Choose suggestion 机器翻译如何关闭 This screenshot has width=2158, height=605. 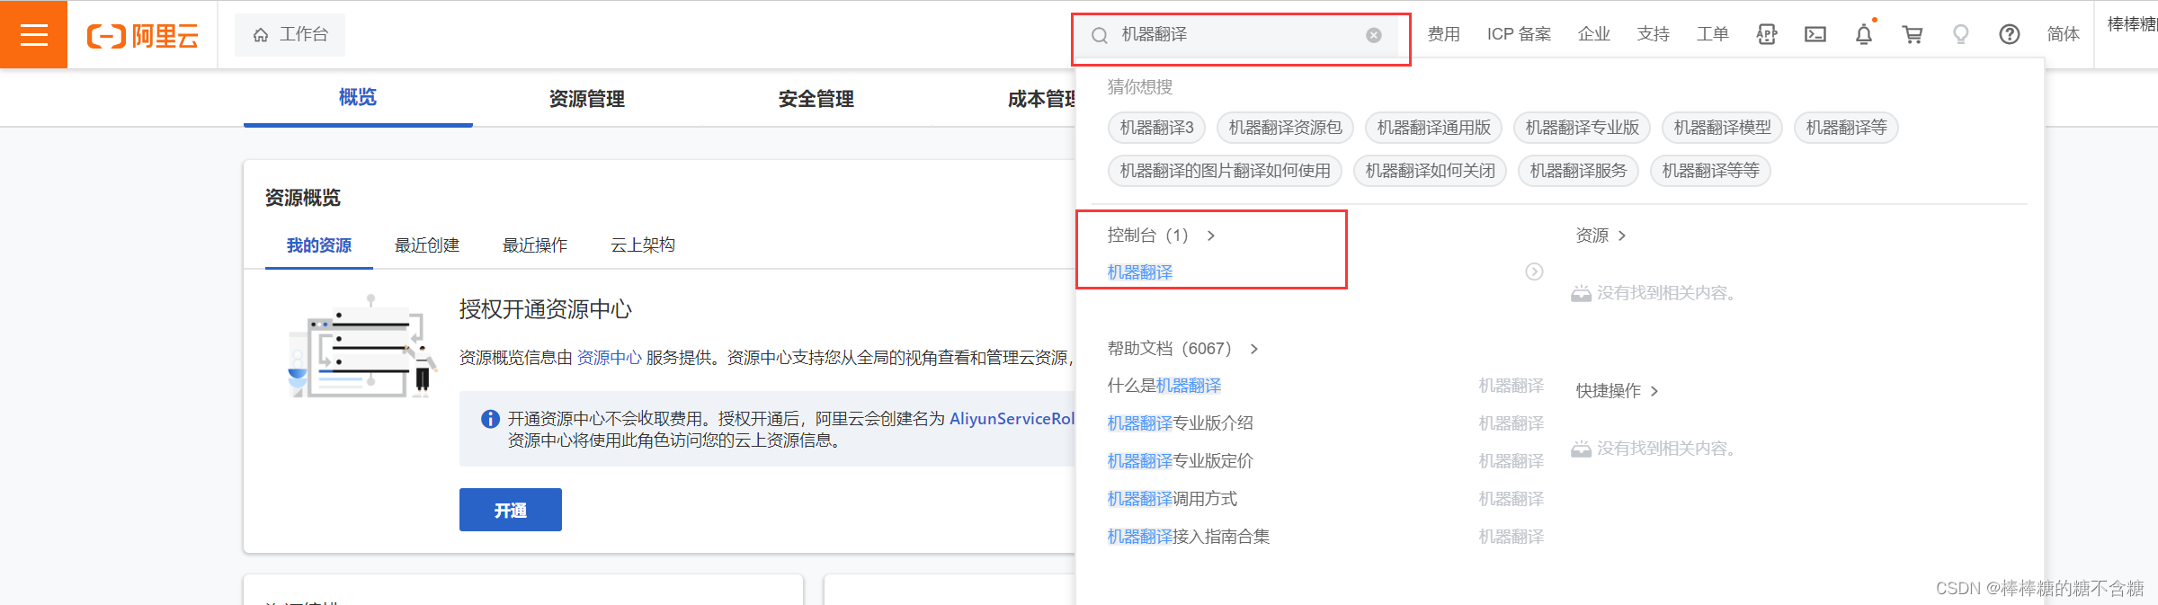(x=1431, y=171)
